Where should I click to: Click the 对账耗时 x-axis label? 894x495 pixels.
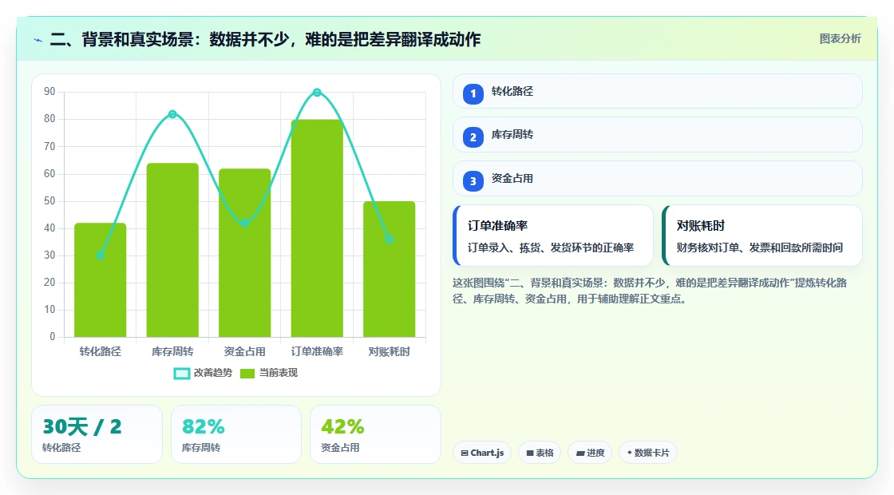pos(390,352)
